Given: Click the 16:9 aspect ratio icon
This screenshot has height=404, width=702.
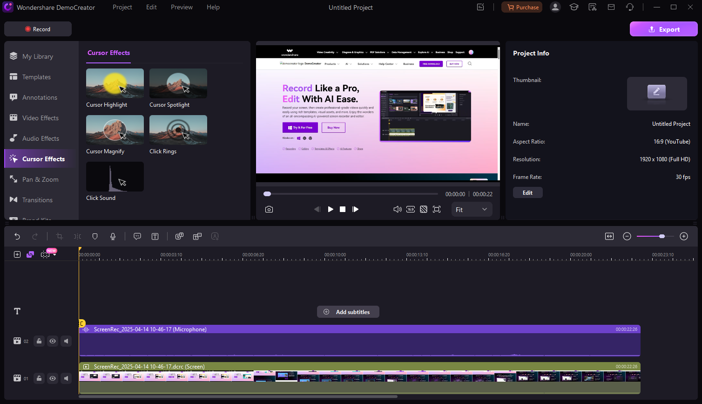Looking at the screenshot, I should coord(411,209).
